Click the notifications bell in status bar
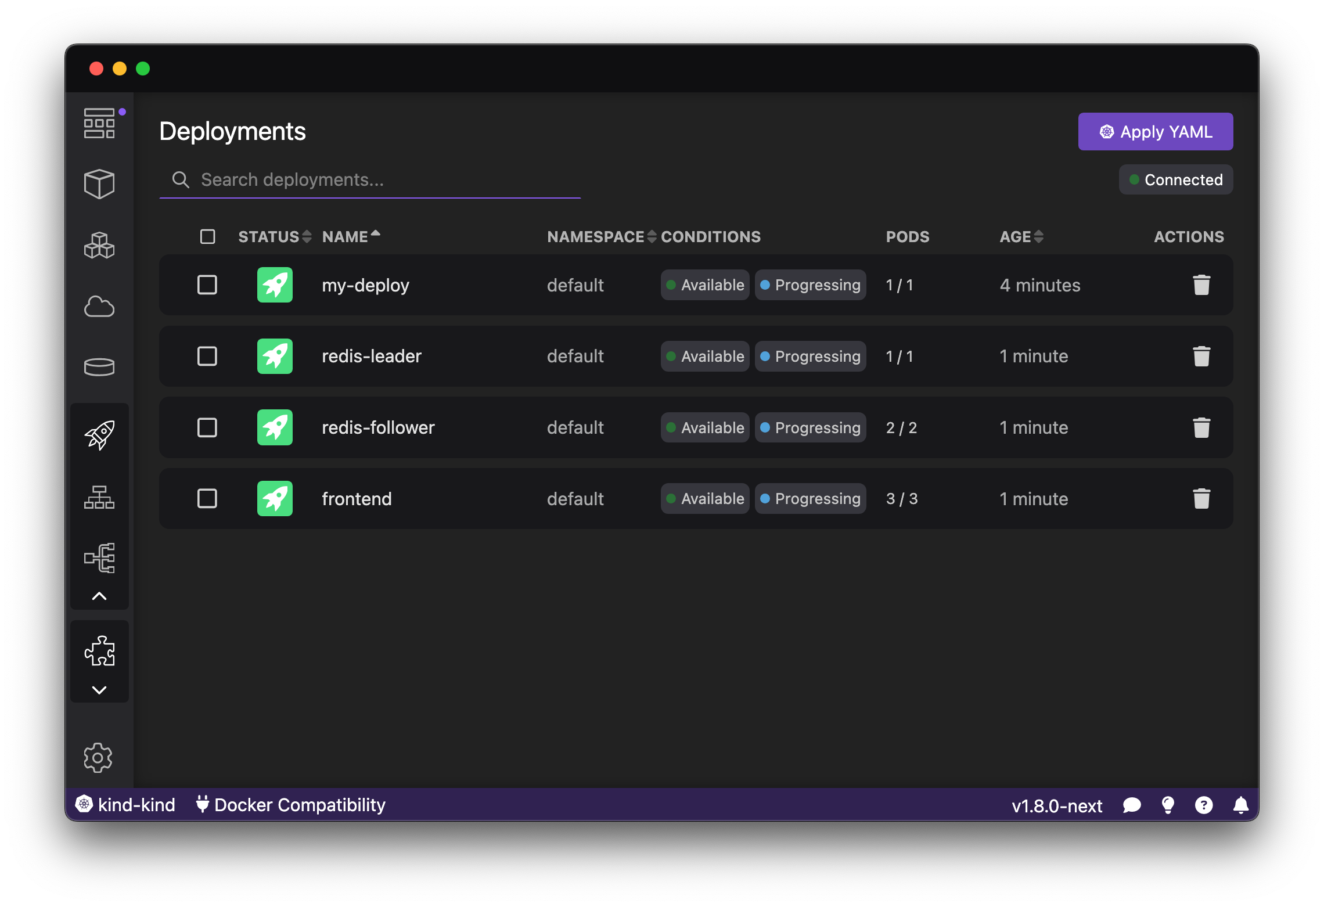 pos(1240,805)
